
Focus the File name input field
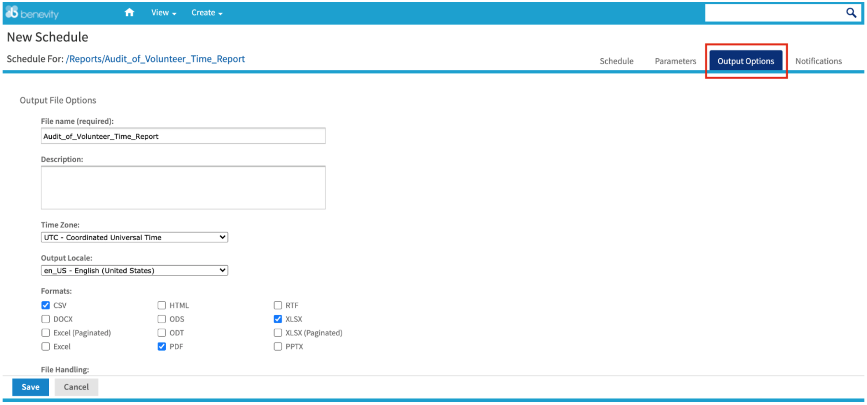point(183,136)
